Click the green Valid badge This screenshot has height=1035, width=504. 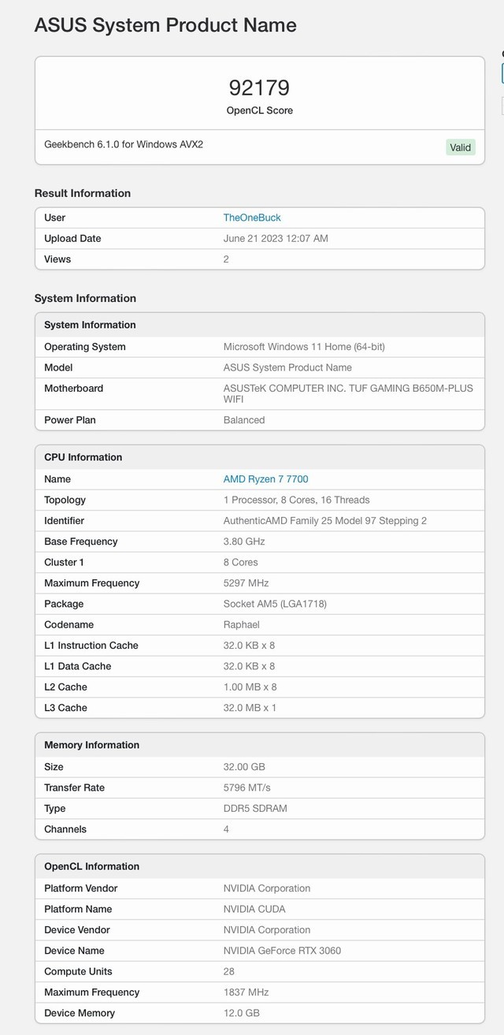click(x=460, y=147)
